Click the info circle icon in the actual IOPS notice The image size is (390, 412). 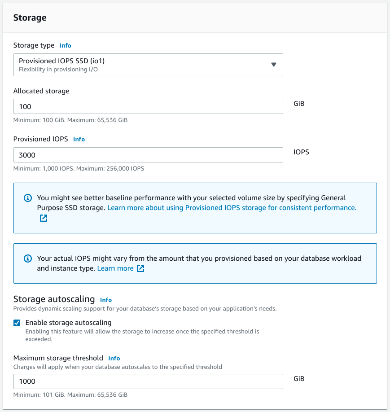[28, 259]
